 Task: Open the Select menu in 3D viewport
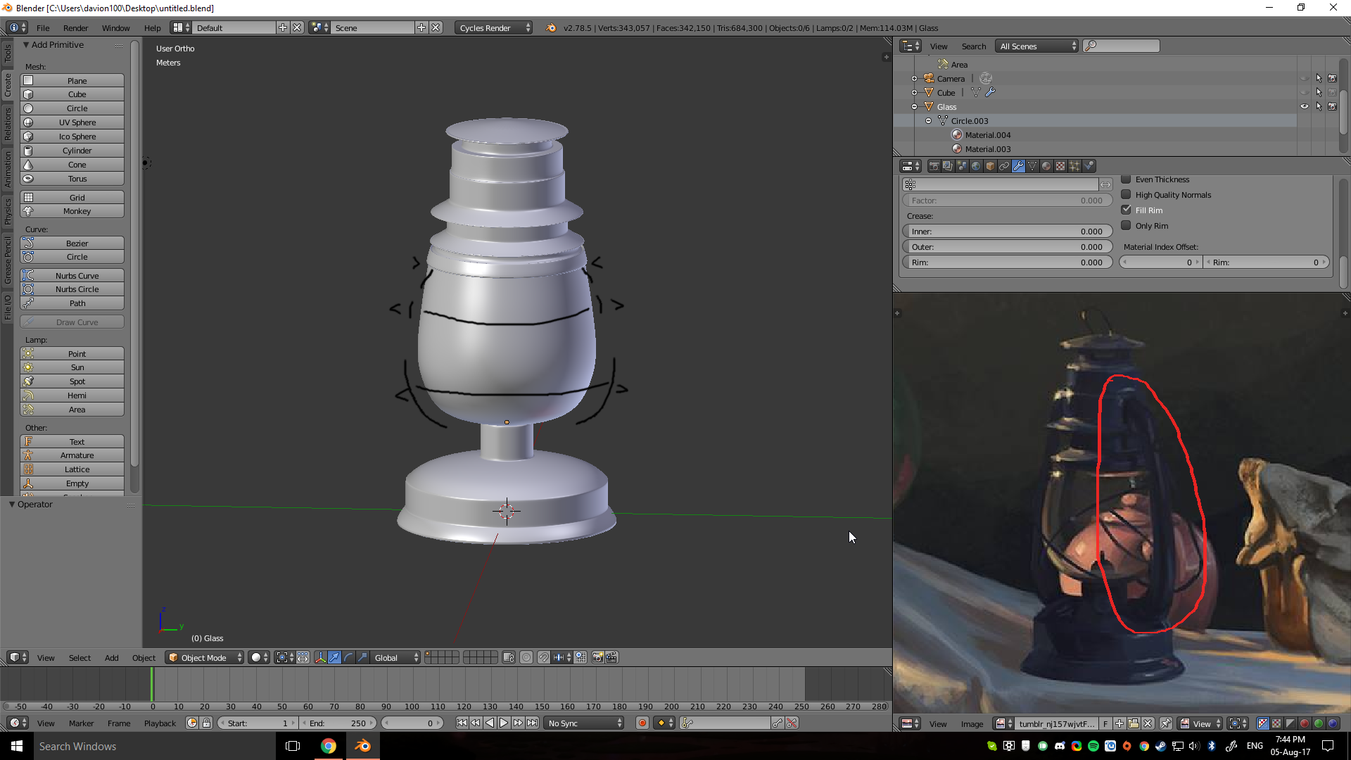80,657
